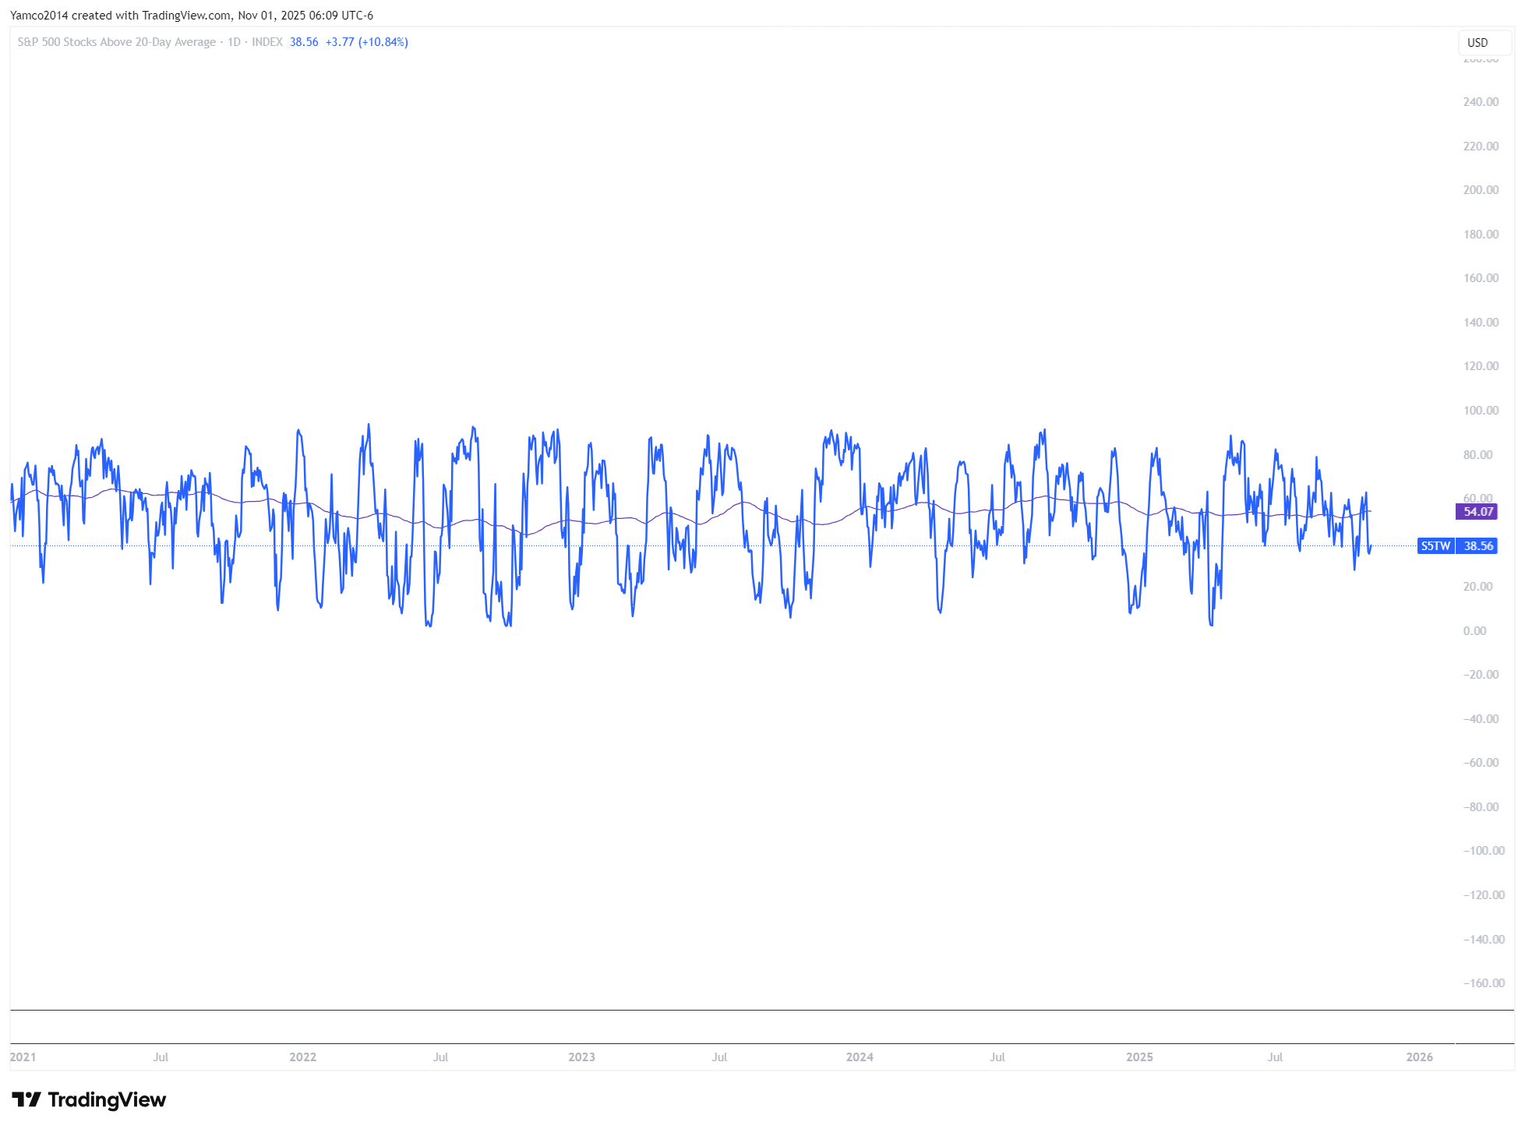Image resolution: width=1525 pixels, height=1129 pixels.
Task: Click the 2022 label on time axis
Action: pyautogui.click(x=302, y=1057)
